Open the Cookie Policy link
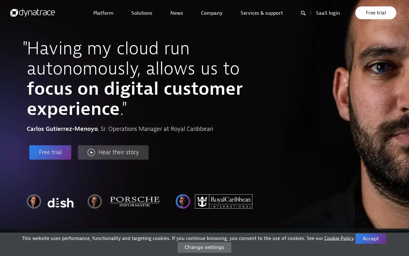The height and width of the screenshot is (256, 409). [339, 238]
